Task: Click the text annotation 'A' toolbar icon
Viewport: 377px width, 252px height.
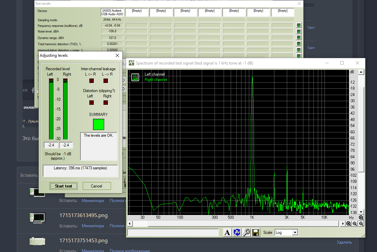Action: [227, 233]
